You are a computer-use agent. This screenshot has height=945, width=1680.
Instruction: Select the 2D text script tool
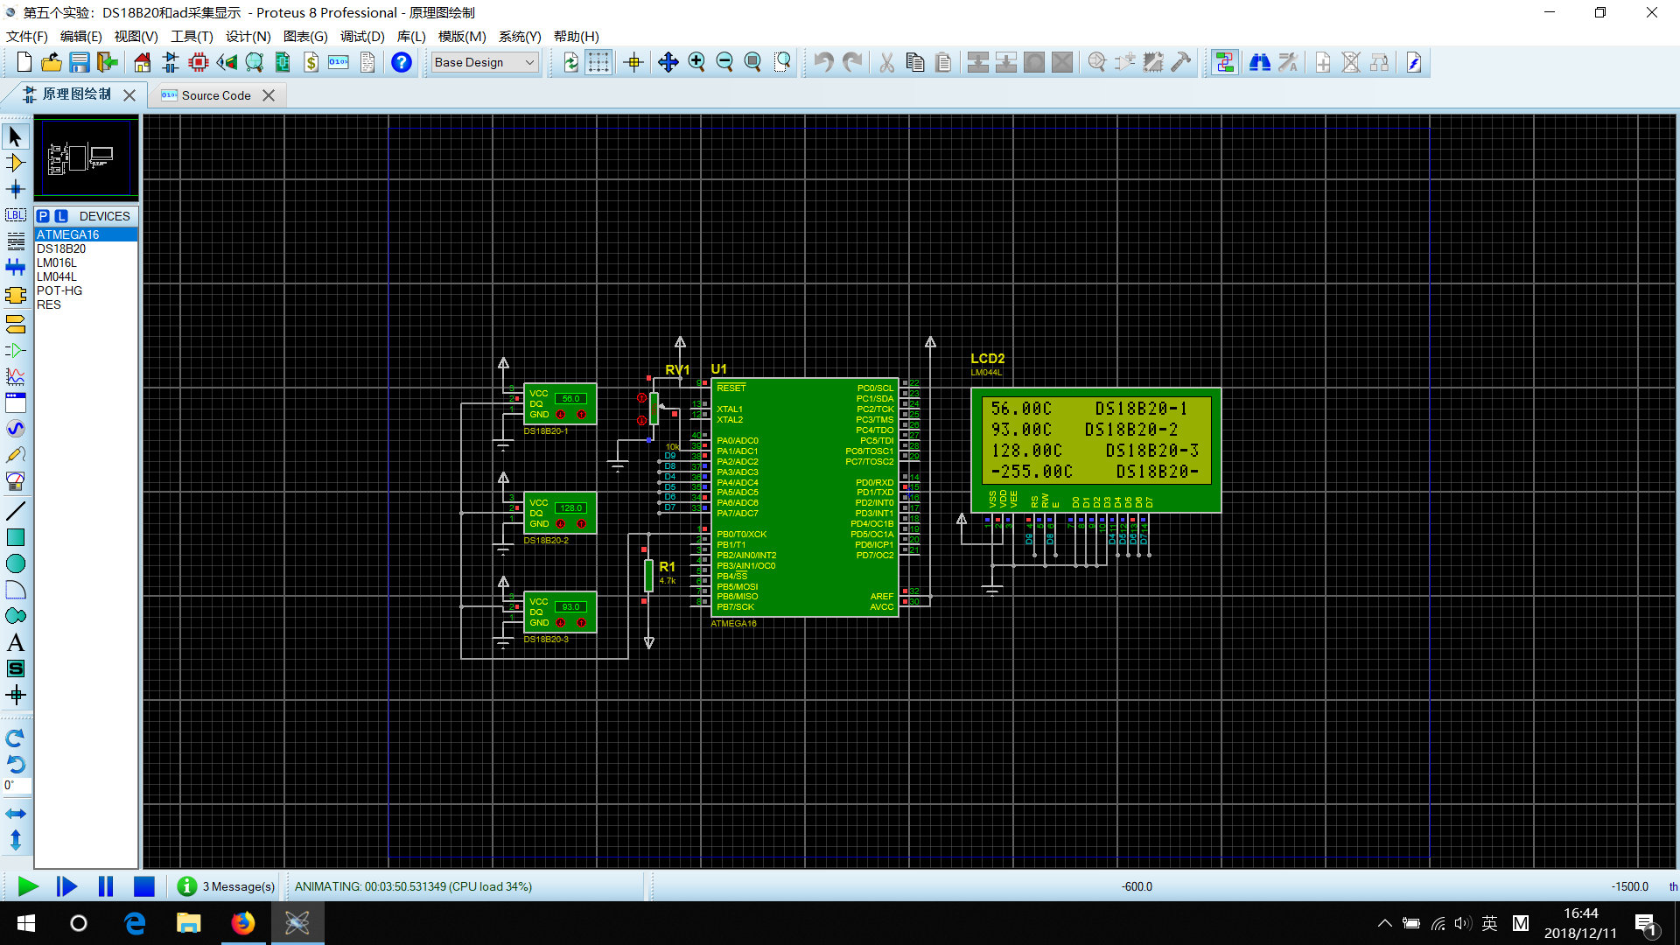pos(16,642)
